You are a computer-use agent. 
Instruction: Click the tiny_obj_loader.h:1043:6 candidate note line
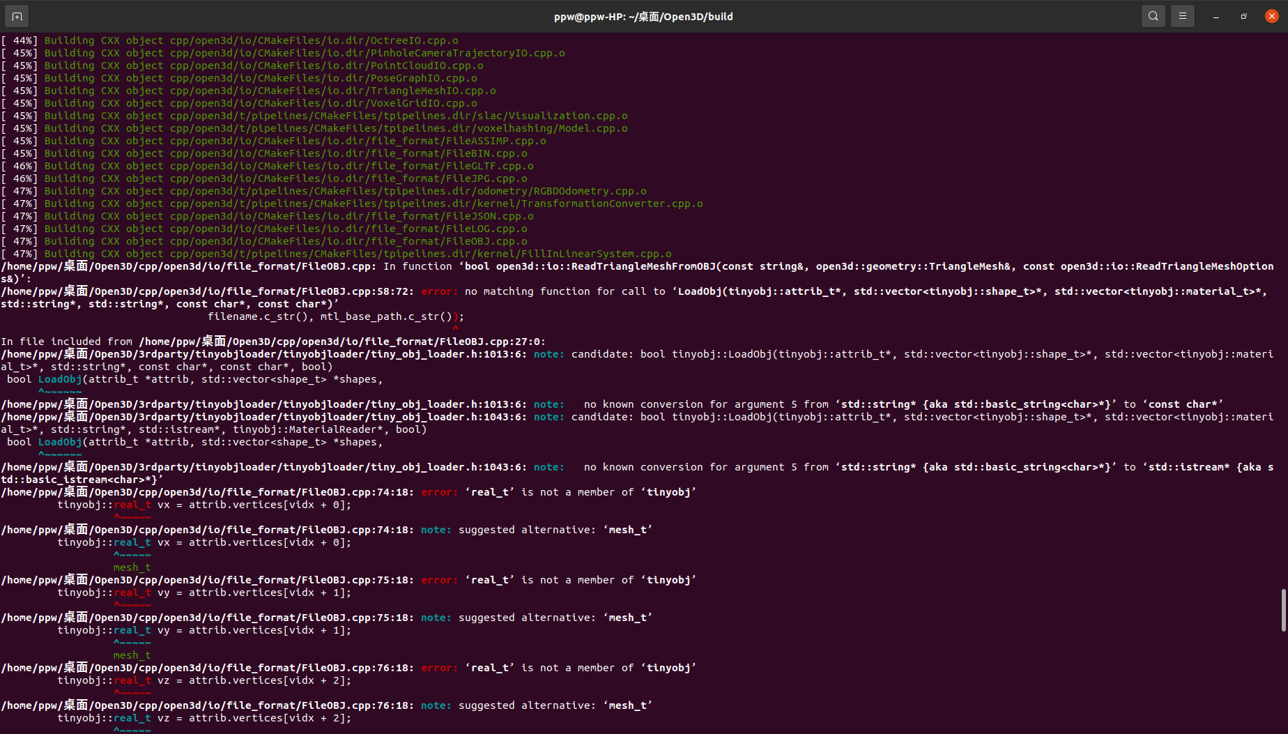[637, 423]
